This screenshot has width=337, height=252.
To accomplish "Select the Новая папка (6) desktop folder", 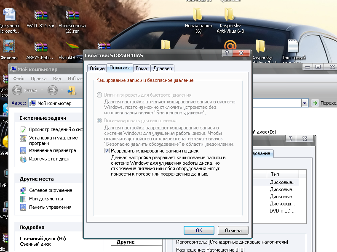I will click(x=198, y=15).
